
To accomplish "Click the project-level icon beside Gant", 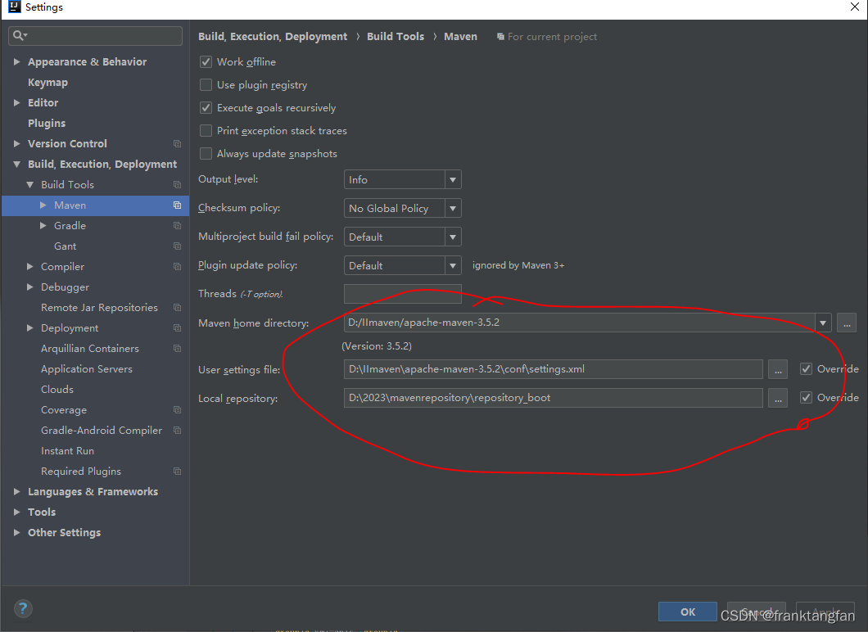I will coord(177,246).
